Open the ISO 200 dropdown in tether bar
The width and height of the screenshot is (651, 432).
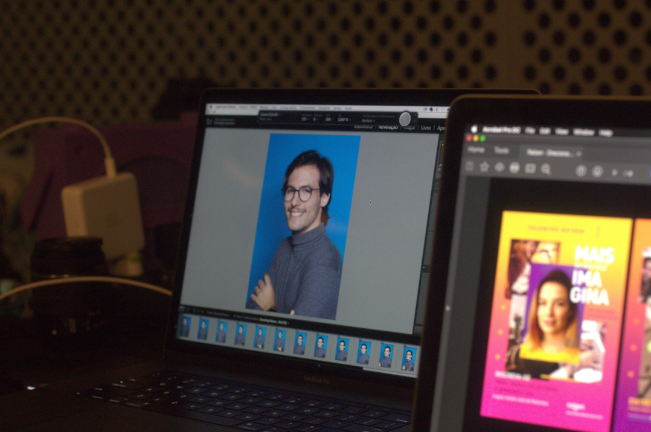click(329, 119)
